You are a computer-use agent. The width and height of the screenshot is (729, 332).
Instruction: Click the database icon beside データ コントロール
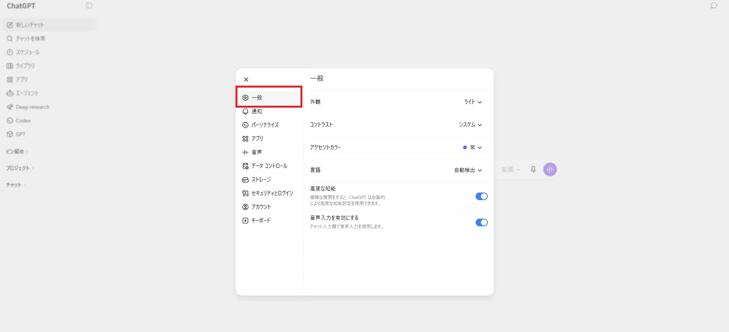click(x=245, y=166)
